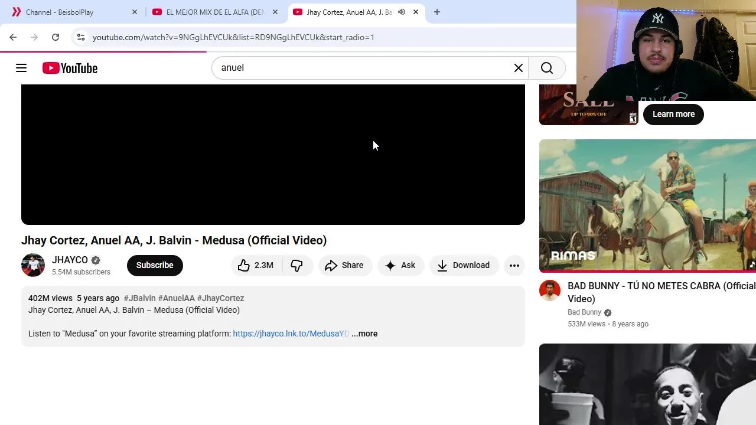
Task: Open the Bad Bunny channel name
Action: [x=584, y=312]
